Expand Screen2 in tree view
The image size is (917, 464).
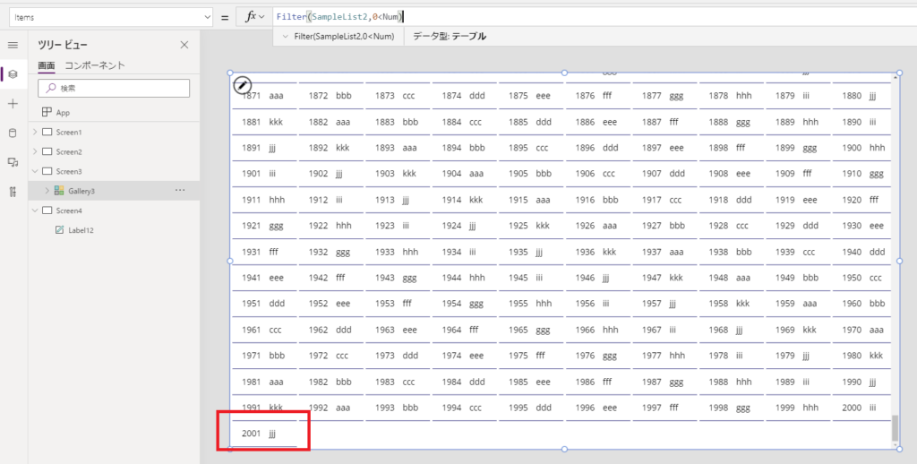[x=35, y=151]
